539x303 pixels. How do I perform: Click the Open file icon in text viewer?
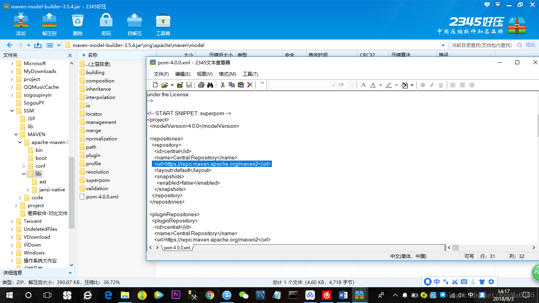point(165,85)
